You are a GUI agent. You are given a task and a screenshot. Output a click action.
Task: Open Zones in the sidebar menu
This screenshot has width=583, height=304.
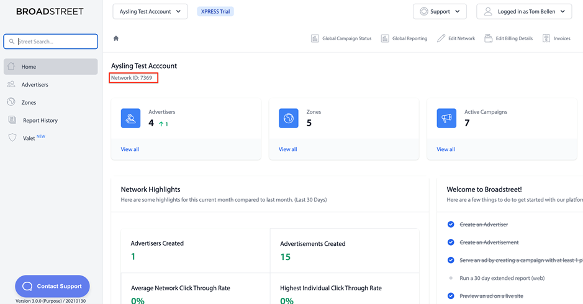(29, 102)
